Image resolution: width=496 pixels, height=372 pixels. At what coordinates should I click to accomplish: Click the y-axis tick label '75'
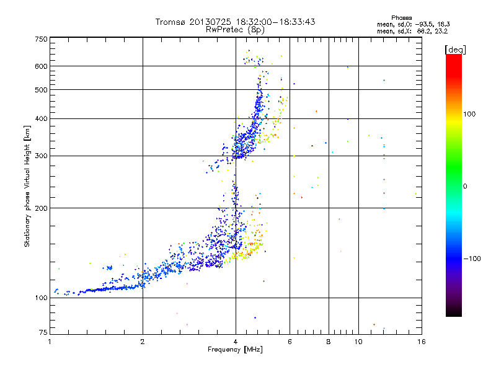click(x=43, y=332)
